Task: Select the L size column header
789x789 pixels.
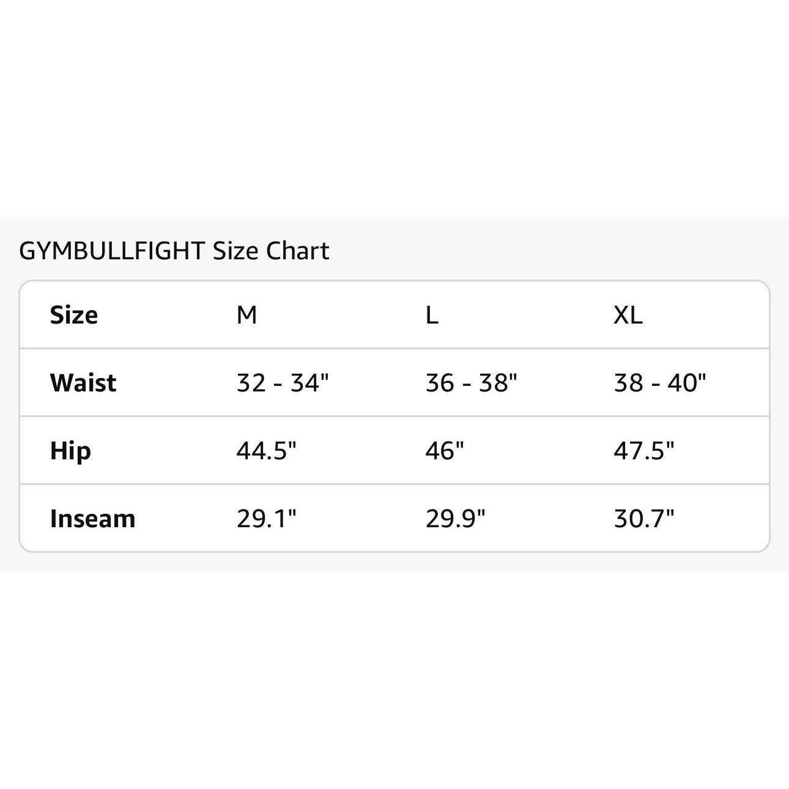Action: [432, 315]
